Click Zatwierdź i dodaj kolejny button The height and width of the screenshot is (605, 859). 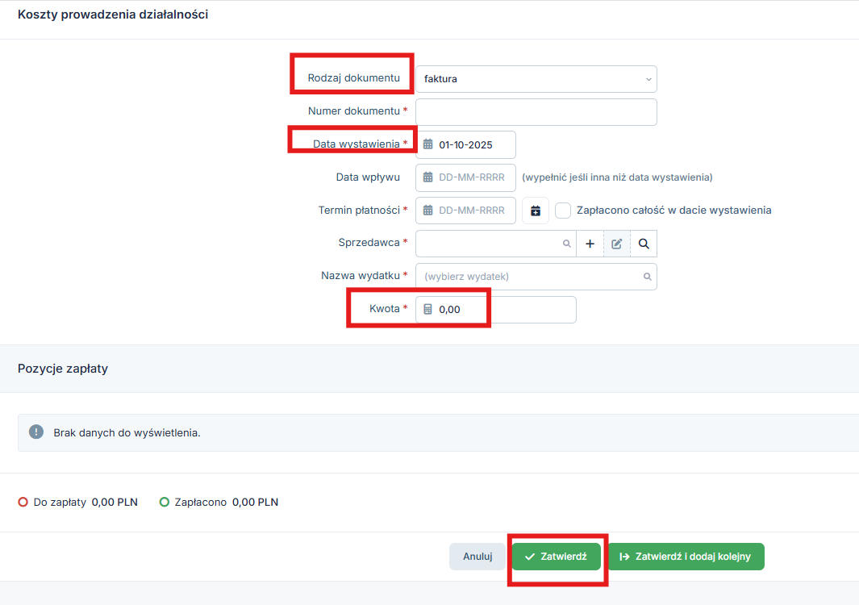(686, 557)
